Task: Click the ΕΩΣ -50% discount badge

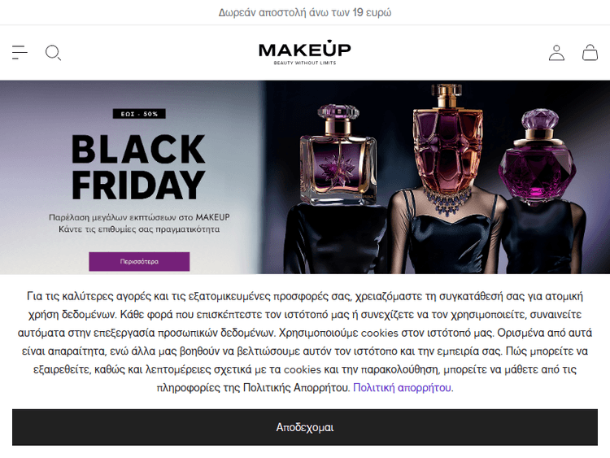Action: (x=139, y=114)
